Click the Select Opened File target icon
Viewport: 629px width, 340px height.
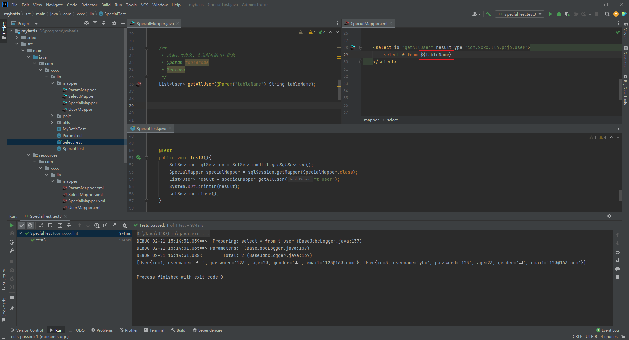[x=86, y=23]
